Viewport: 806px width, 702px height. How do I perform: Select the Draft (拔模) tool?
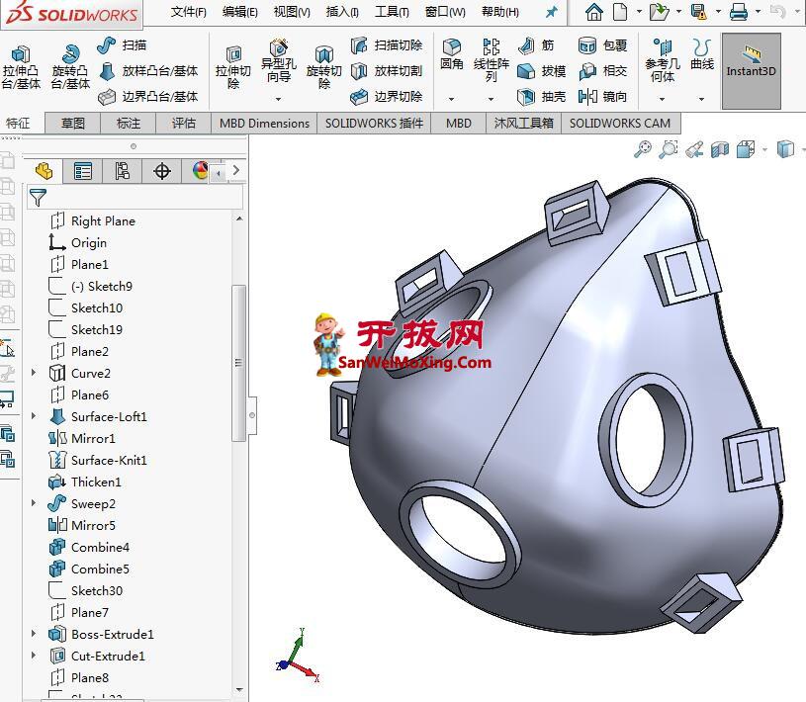click(x=541, y=71)
